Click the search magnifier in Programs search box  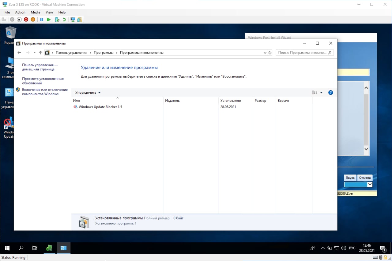point(330,53)
